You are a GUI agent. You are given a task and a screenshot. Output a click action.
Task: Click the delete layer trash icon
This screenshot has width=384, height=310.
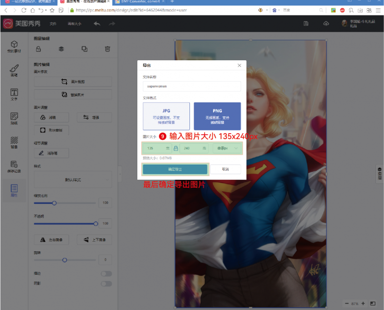coord(108,49)
